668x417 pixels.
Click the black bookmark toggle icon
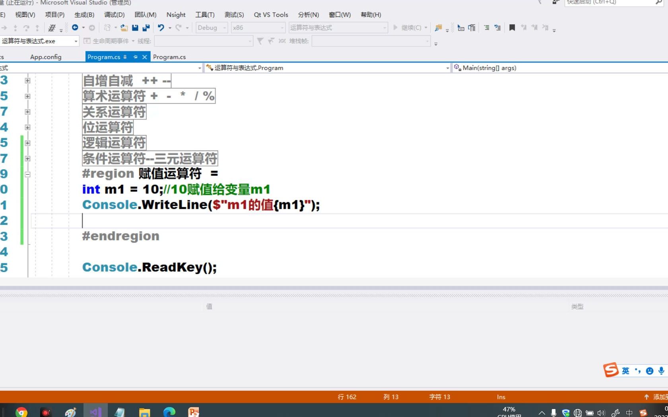[x=512, y=27]
